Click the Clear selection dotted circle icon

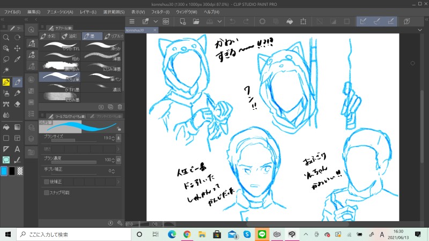tap(262, 21)
